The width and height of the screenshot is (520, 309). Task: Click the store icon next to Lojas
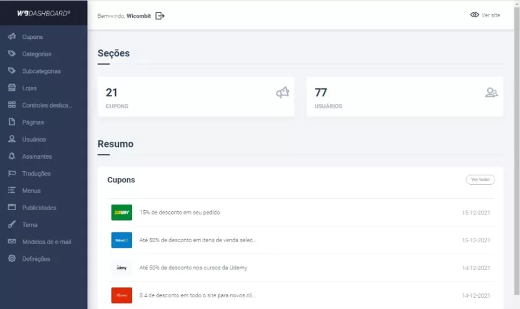coord(12,88)
